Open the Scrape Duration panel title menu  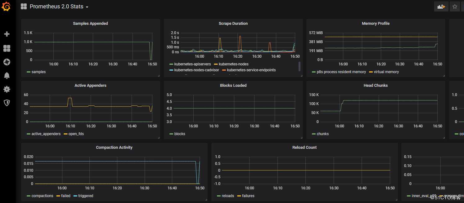(x=233, y=24)
